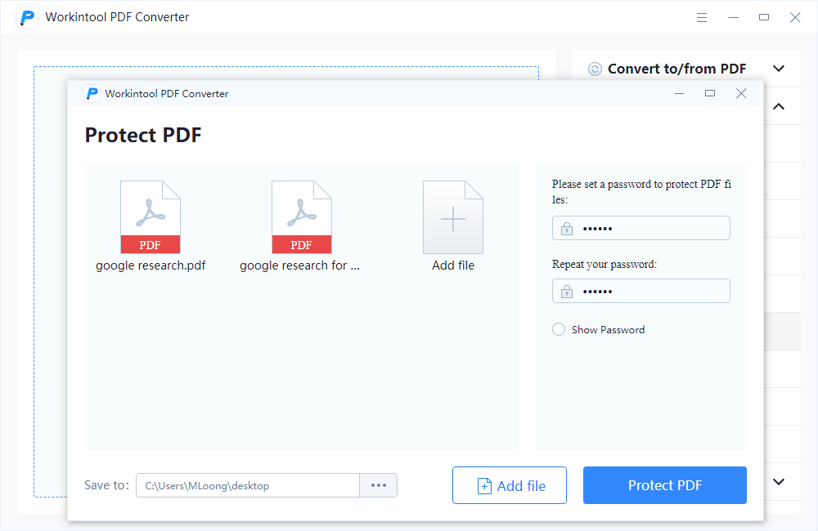Image resolution: width=818 pixels, height=531 pixels.
Task: Select the google research.pdf file icon
Action: click(x=151, y=216)
